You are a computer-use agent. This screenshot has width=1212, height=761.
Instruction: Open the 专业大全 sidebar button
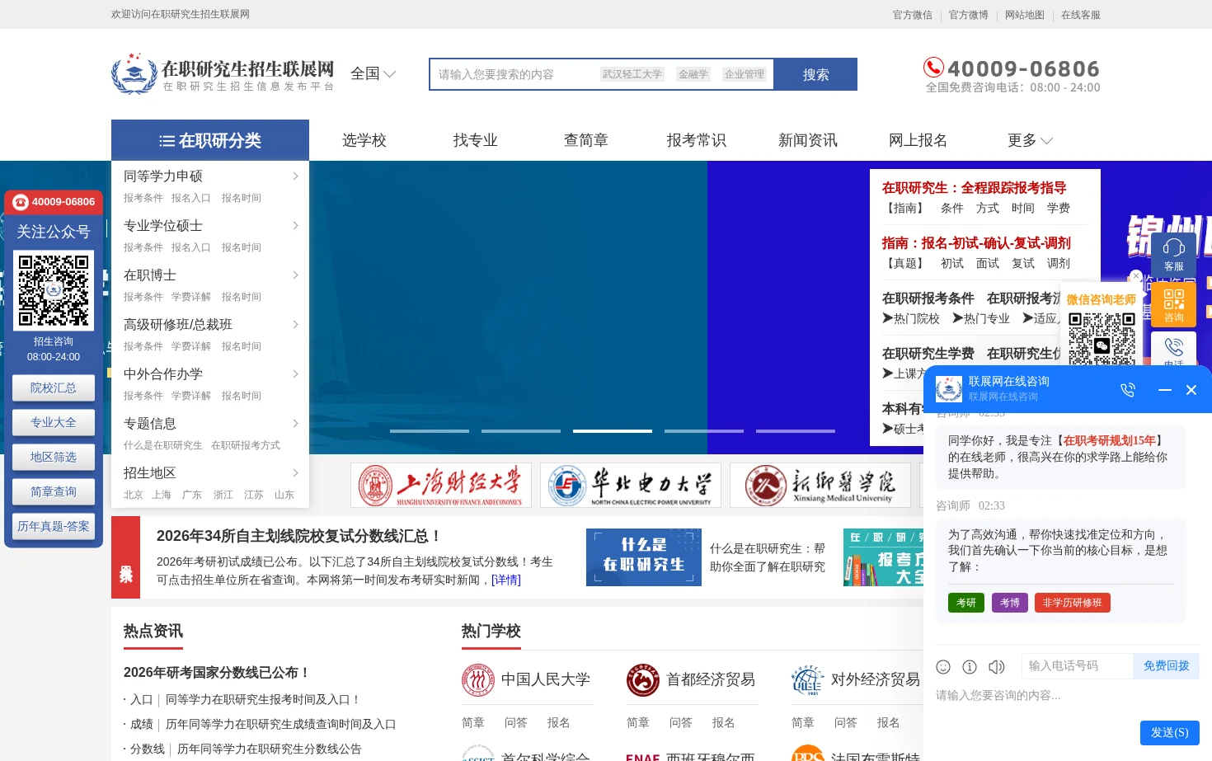pos(54,422)
